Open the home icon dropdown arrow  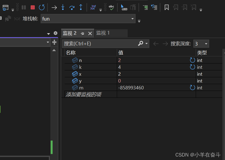(13, 10)
